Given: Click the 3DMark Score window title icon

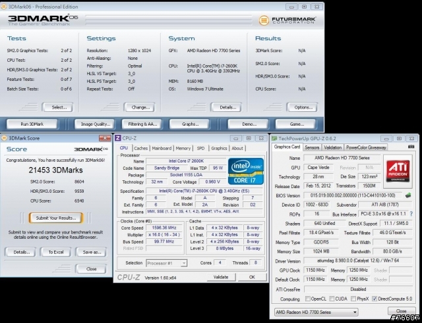Looking at the screenshot, I should pos(4,138).
